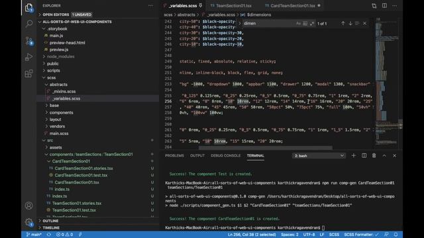Expand the replace field in find widget
Screen dimensions: 424x238
[x=239, y=24]
